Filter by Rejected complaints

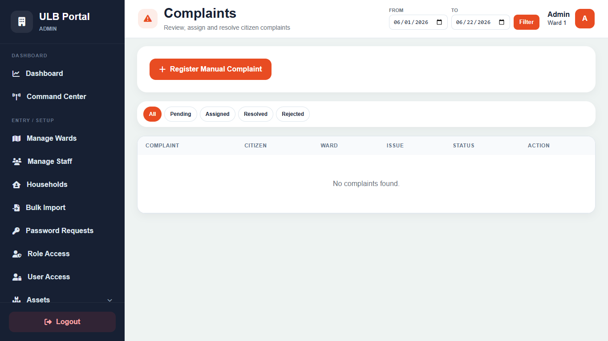tap(293, 114)
